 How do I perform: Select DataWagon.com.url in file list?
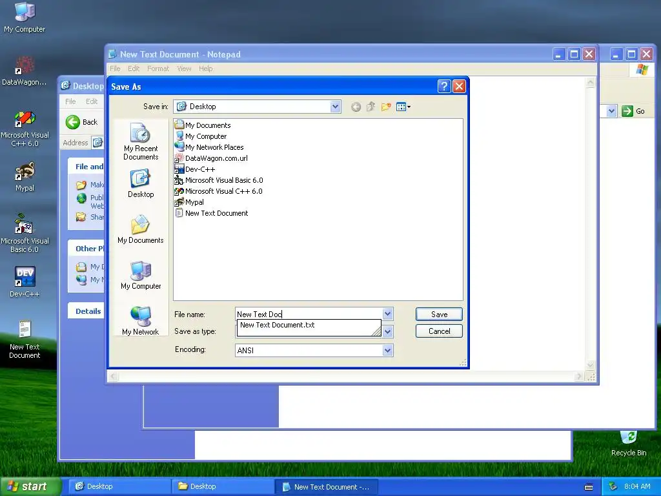point(211,158)
